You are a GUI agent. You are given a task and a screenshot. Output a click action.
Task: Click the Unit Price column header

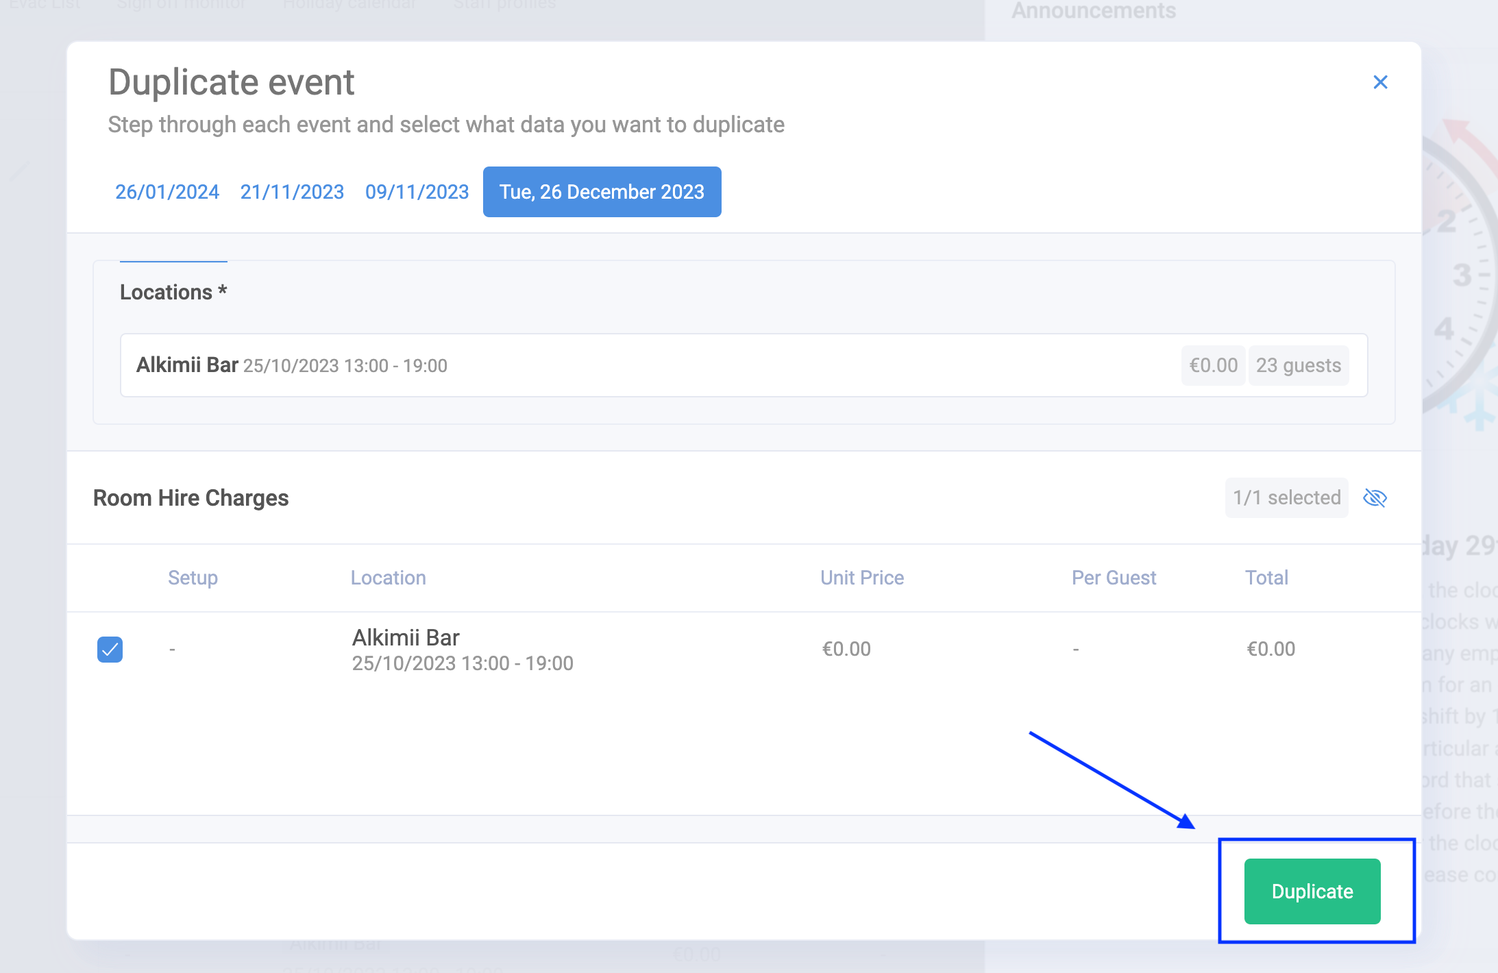tap(861, 578)
